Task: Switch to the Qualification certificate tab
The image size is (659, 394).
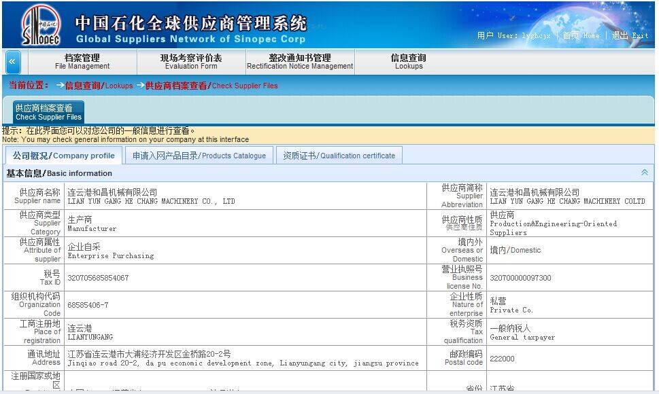Action: [x=339, y=156]
